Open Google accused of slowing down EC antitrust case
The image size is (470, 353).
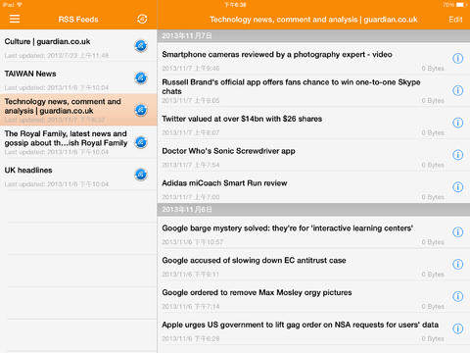[x=313, y=265]
